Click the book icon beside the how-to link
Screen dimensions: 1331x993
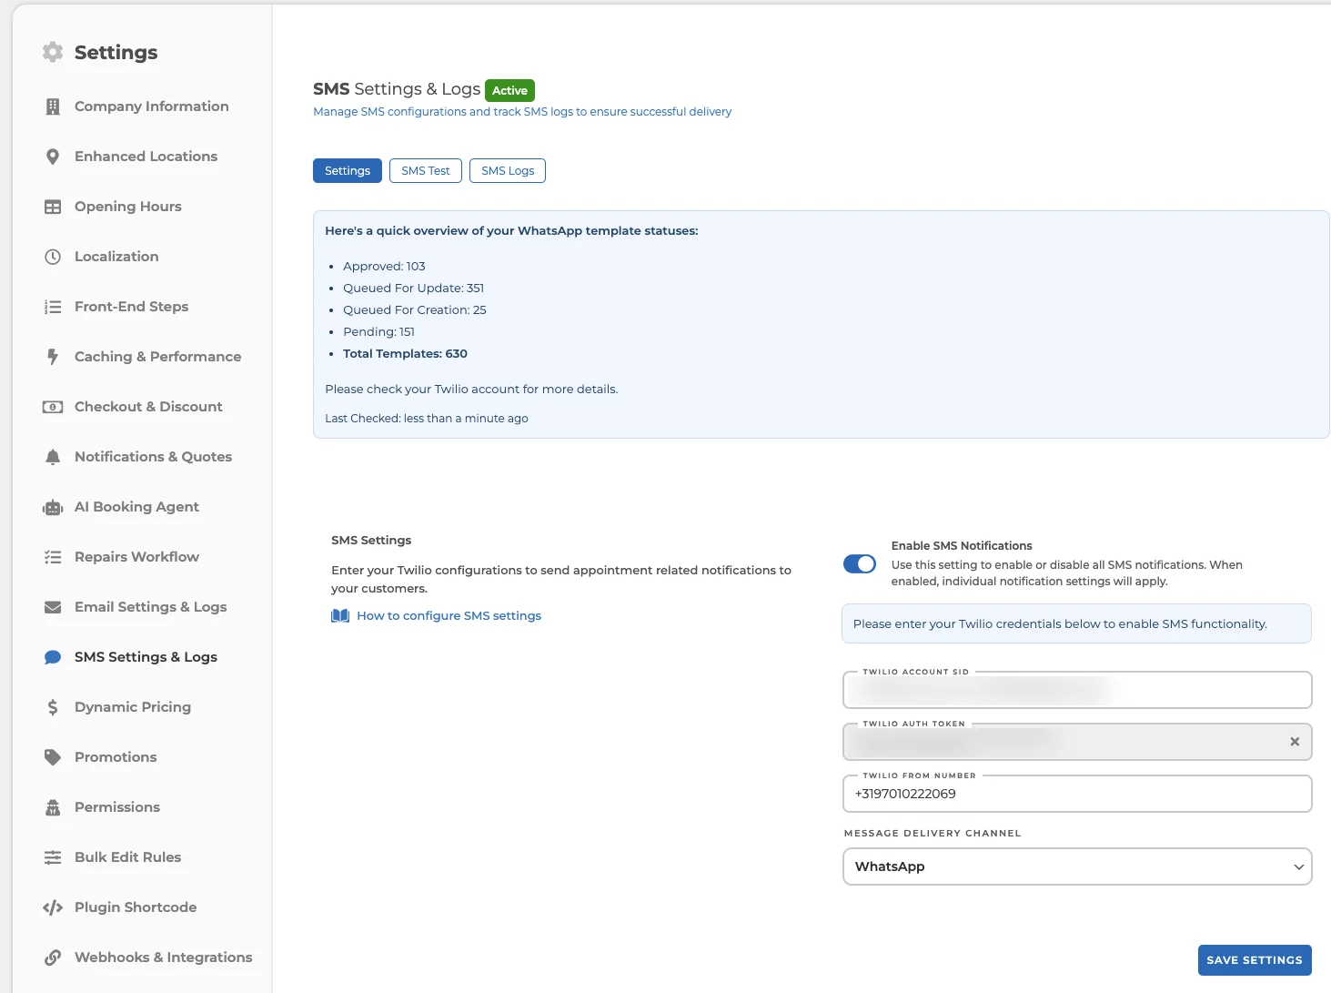pyautogui.click(x=340, y=616)
